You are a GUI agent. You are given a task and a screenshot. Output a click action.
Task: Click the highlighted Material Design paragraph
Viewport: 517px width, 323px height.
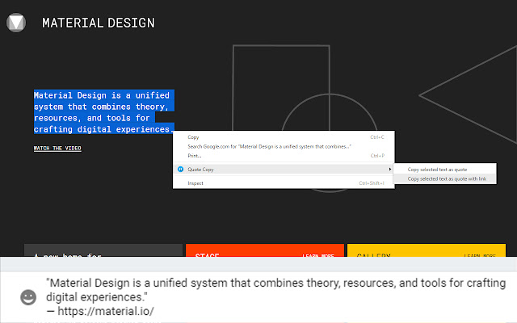click(x=103, y=112)
